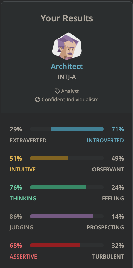Click the green Thinking progress bar
This screenshot has height=268, width=133.
click(58, 187)
